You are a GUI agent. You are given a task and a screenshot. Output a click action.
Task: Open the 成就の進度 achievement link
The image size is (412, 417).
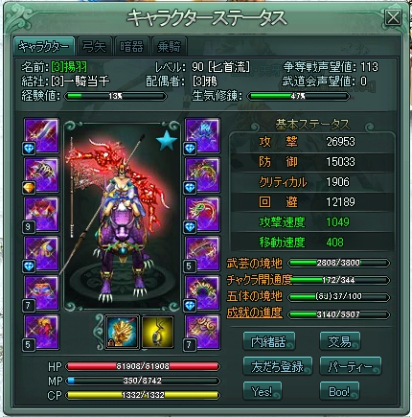click(254, 313)
